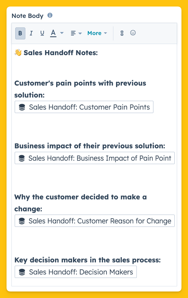
Task: Click the Note Body info icon
Action: [x=50, y=15]
